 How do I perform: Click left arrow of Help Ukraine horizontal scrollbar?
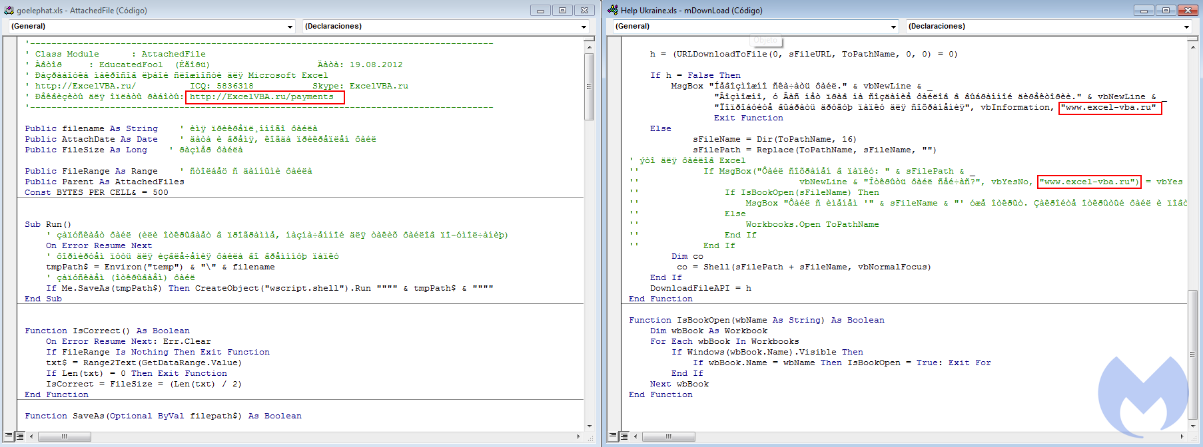tap(635, 436)
